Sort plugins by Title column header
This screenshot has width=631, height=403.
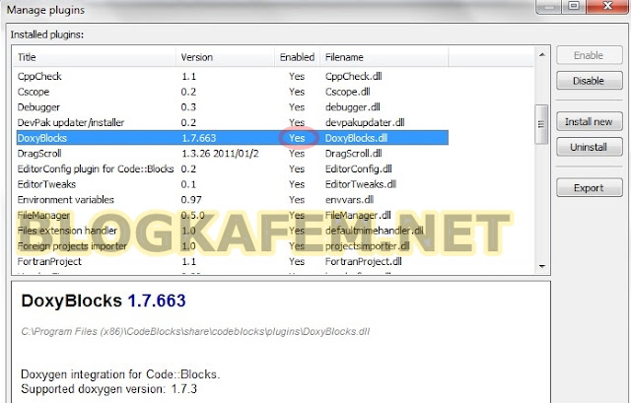tap(95, 57)
